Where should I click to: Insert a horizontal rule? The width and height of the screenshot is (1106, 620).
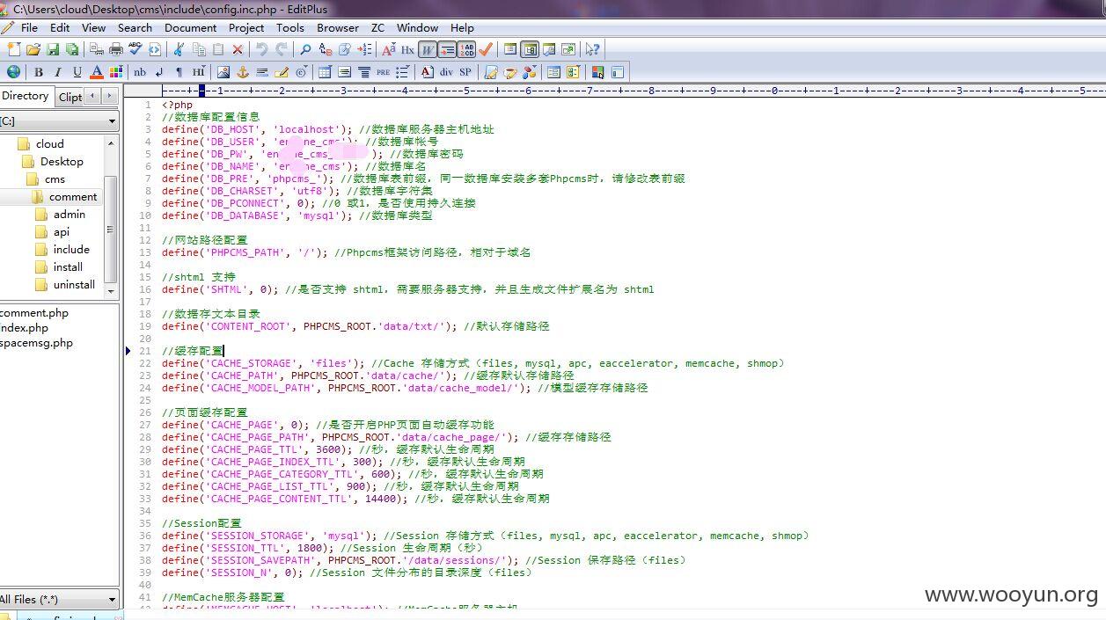tap(262, 72)
